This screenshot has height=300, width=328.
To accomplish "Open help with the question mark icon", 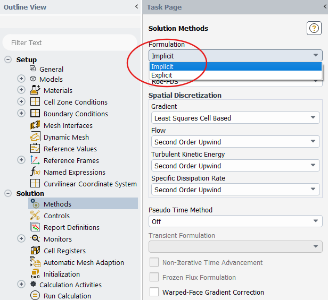I will [314, 29].
